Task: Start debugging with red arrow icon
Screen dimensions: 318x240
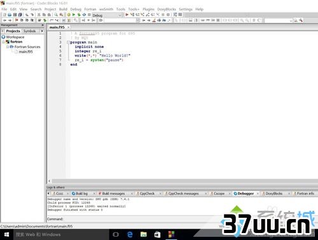Action: pos(127,15)
